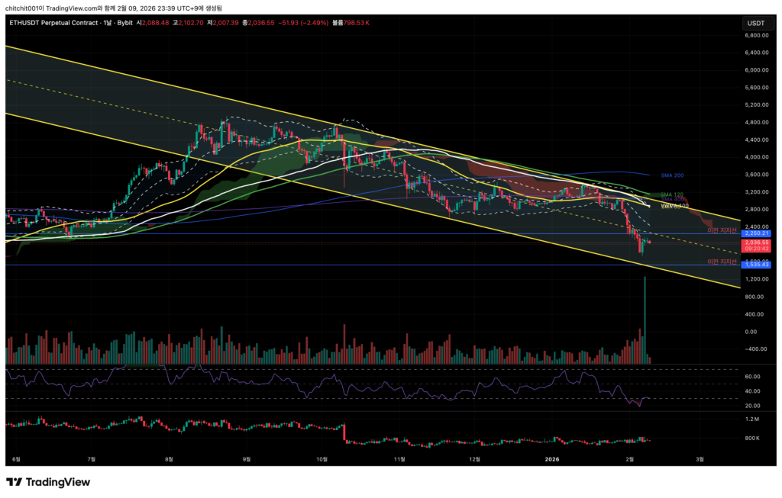Screen dimensions: 782x498
Task: Click the upper 이전 지지선 support text
Action: 722,230
